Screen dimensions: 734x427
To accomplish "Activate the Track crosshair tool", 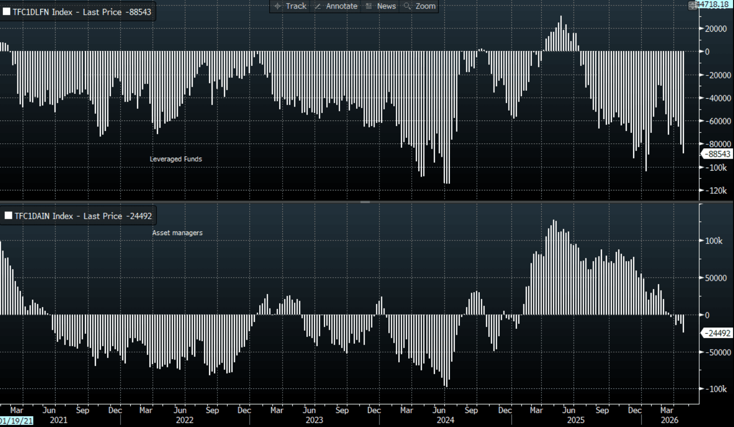I will click(x=291, y=6).
